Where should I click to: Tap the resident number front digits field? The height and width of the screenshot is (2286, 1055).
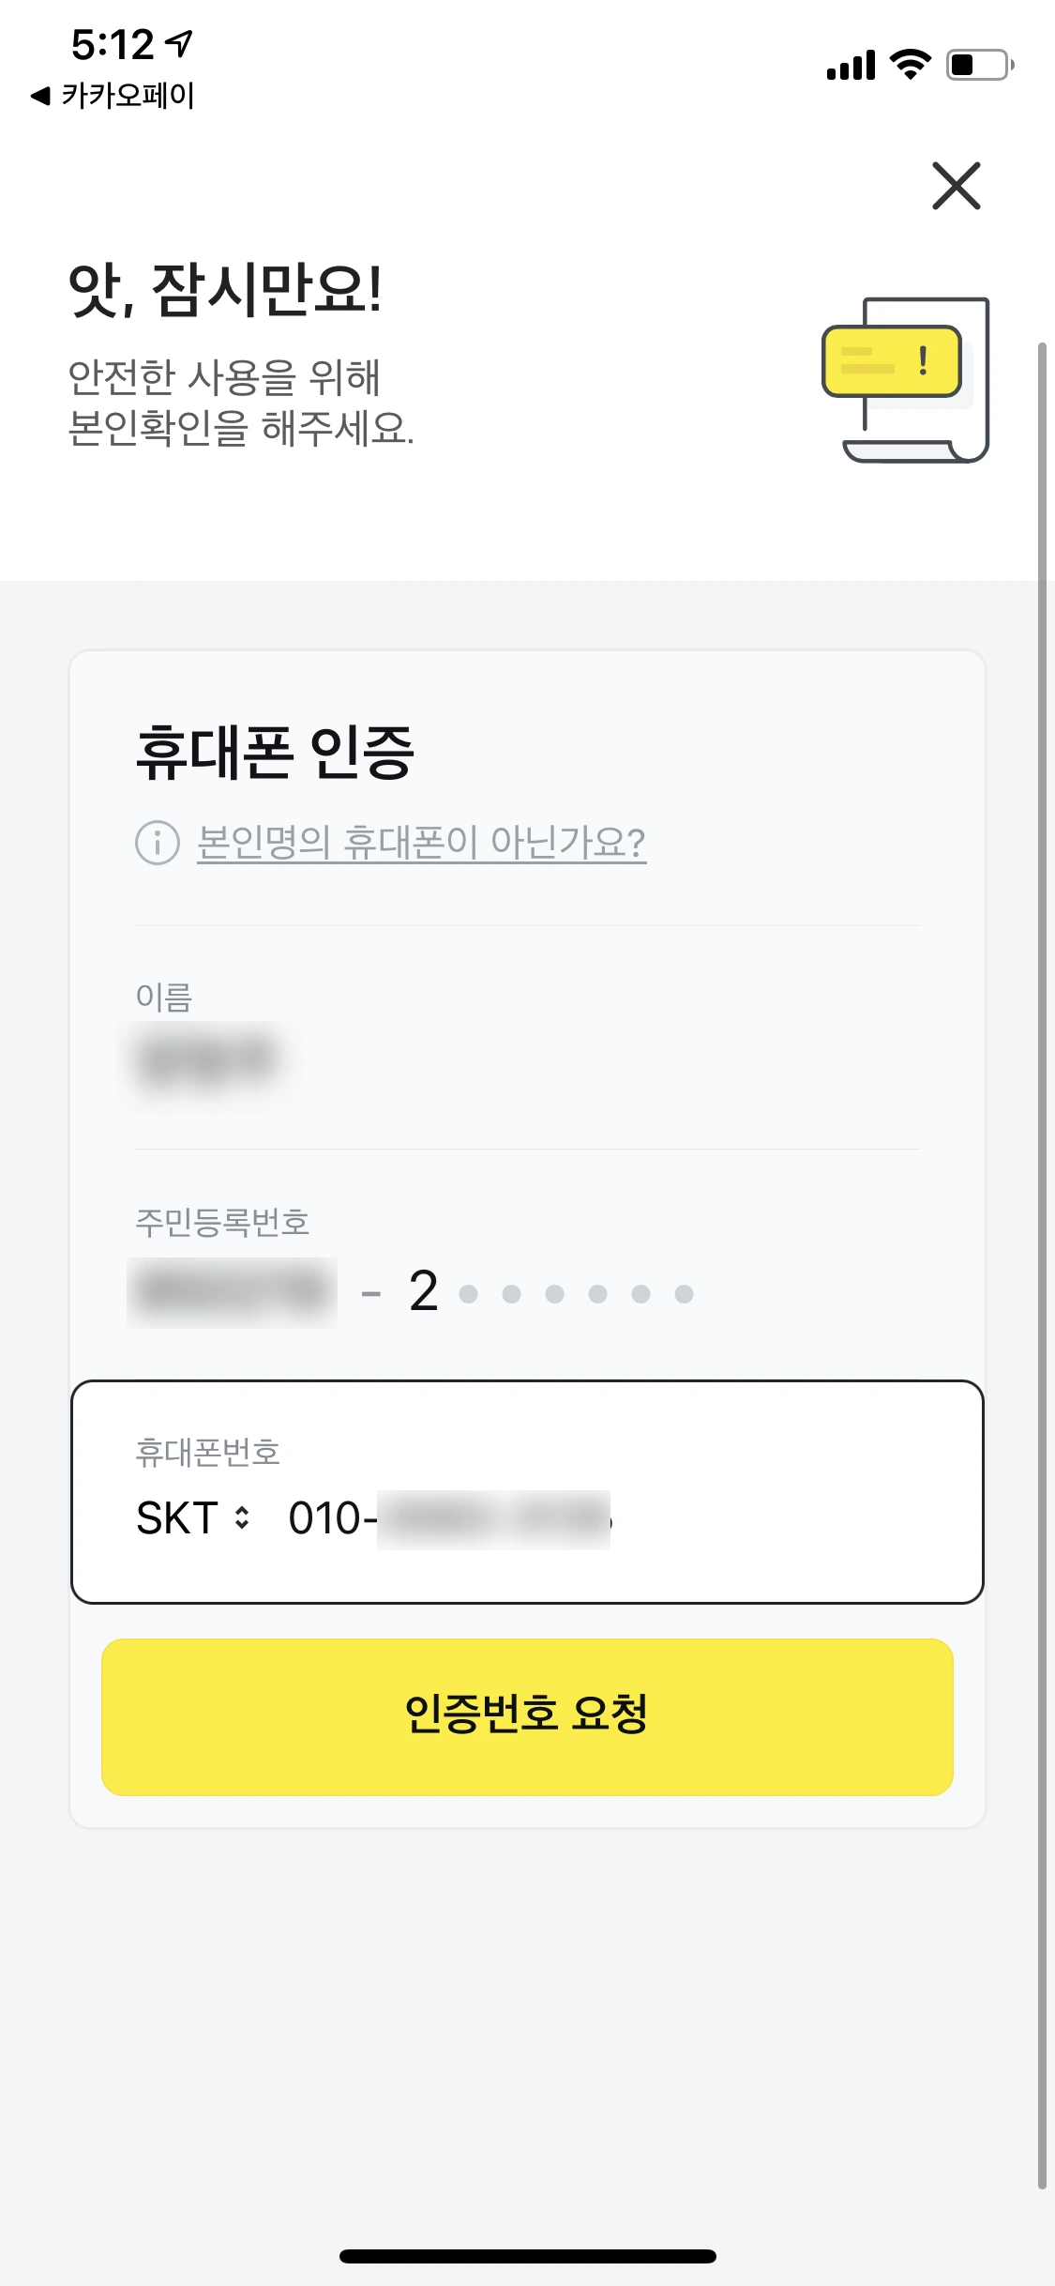tap(232, 1292)
